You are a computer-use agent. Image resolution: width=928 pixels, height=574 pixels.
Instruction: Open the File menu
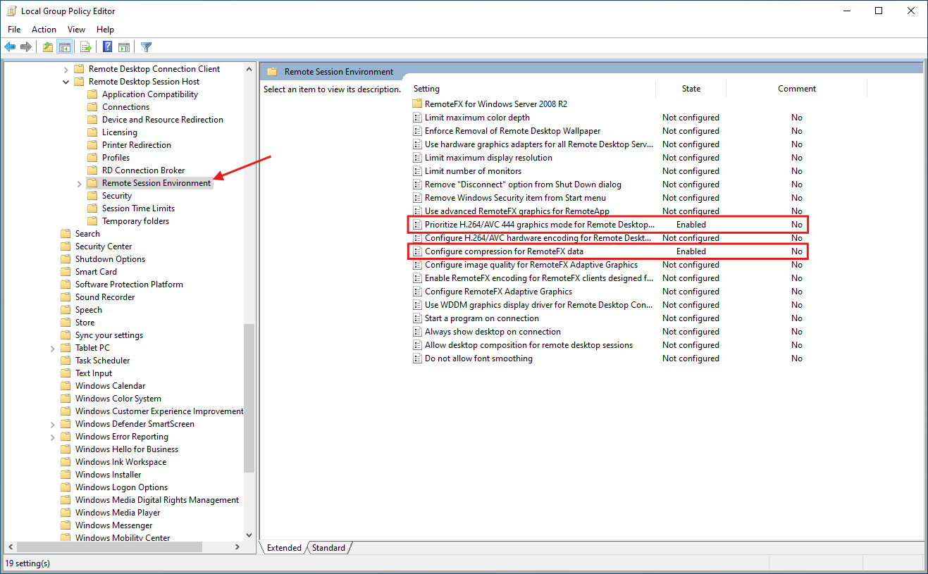click(x=14, y=30)
